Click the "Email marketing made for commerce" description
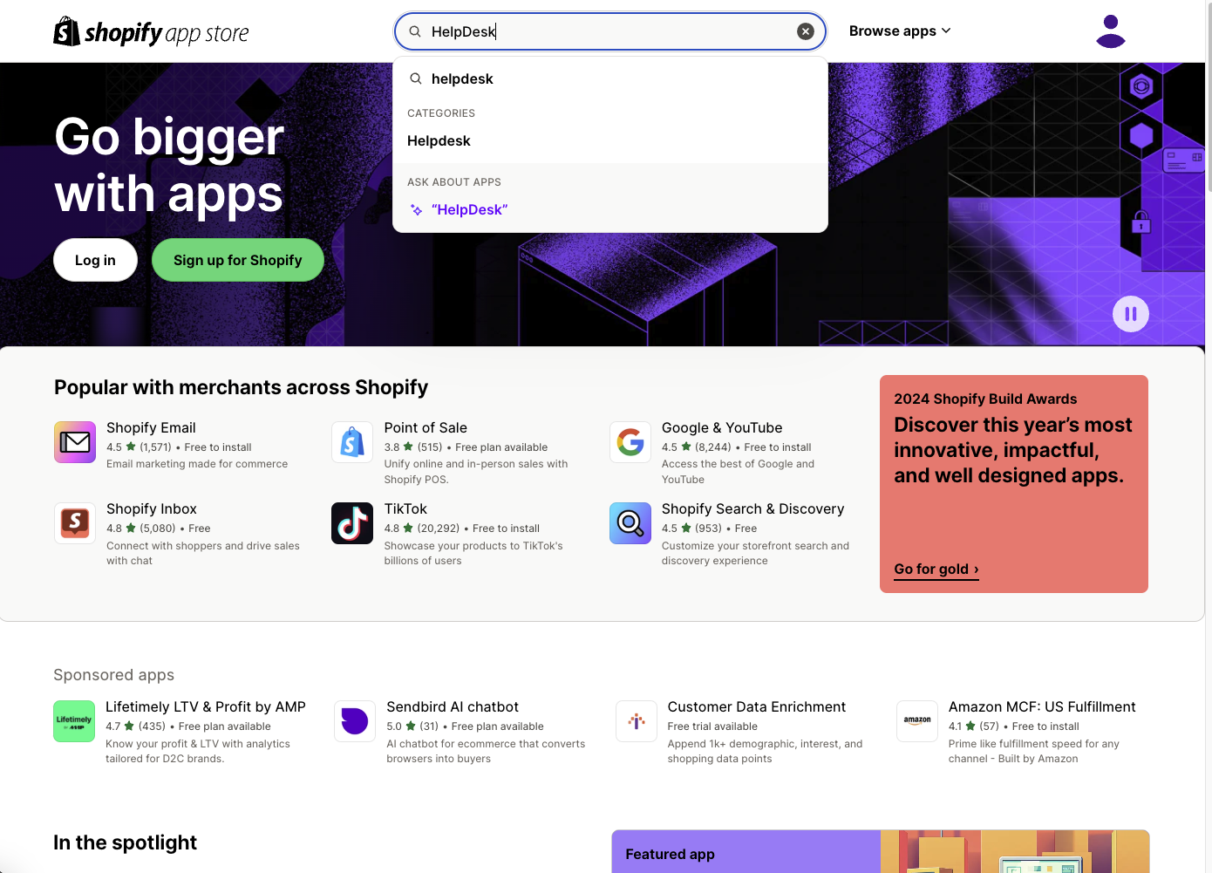The image size is (1212, 873). click(x=197, y=464)
